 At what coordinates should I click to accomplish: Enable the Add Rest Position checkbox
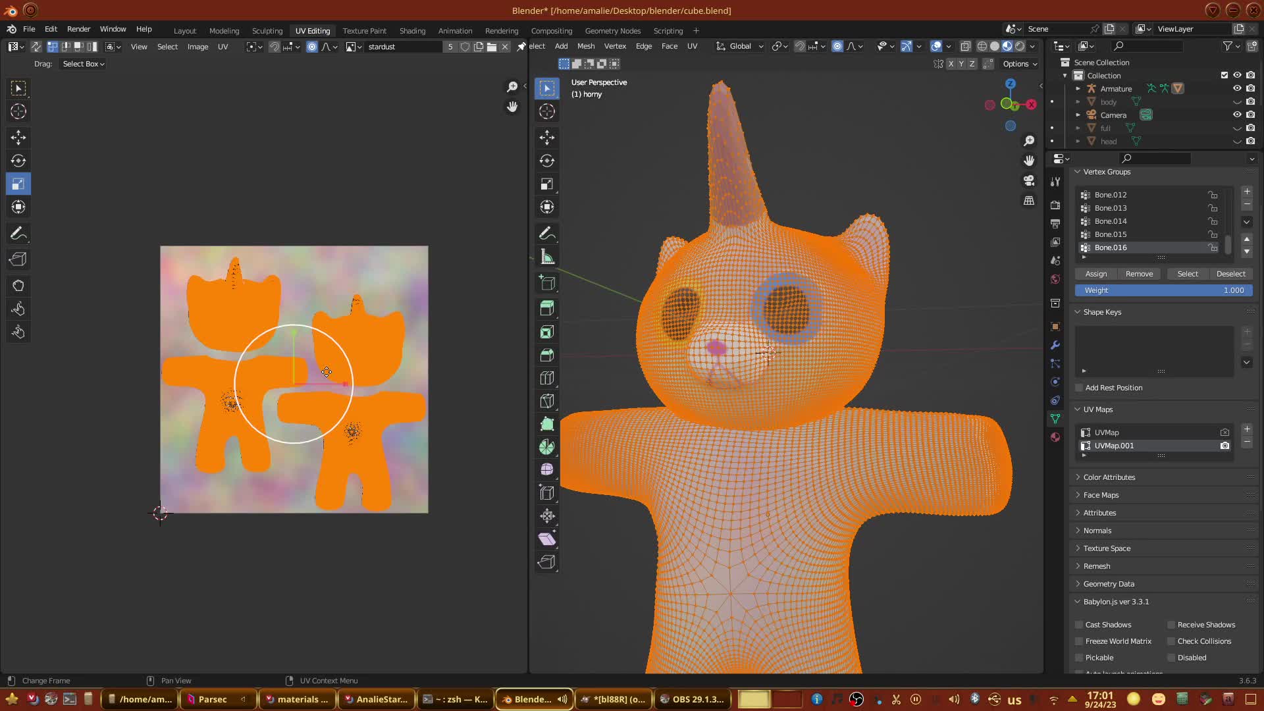[x=1079, y=388]
